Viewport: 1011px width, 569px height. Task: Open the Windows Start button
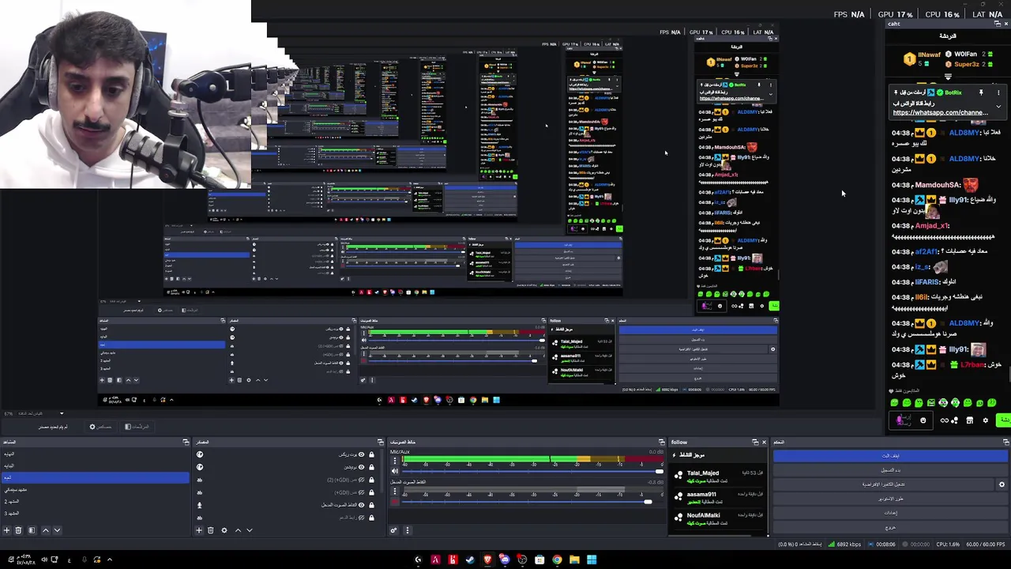tap(592, 560)
